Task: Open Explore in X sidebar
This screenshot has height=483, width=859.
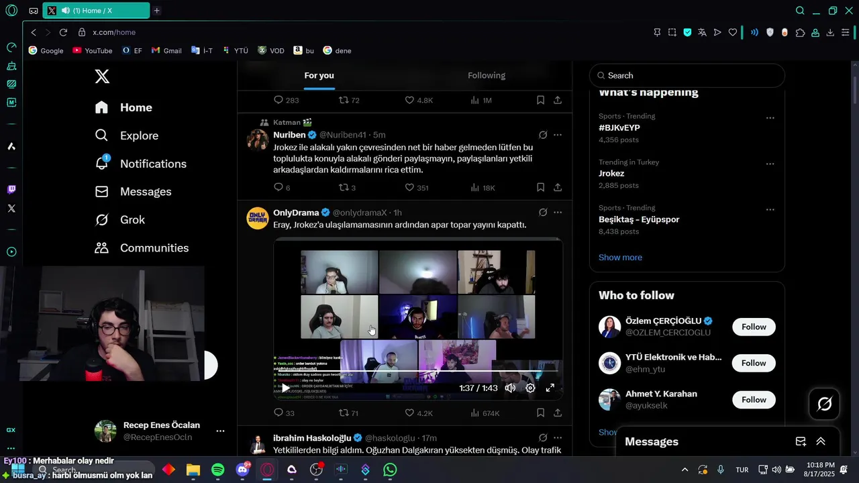Action: 127,136
